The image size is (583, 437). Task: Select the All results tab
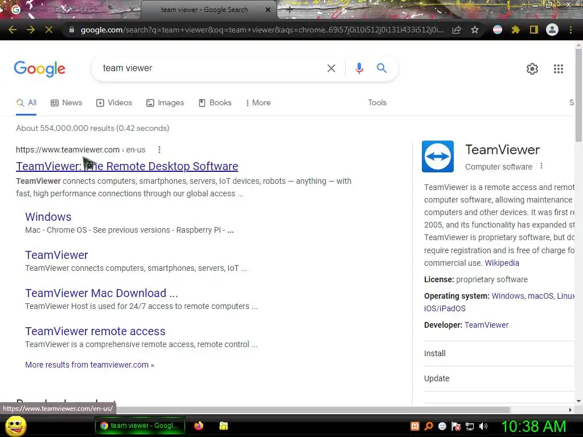point(26,103)
